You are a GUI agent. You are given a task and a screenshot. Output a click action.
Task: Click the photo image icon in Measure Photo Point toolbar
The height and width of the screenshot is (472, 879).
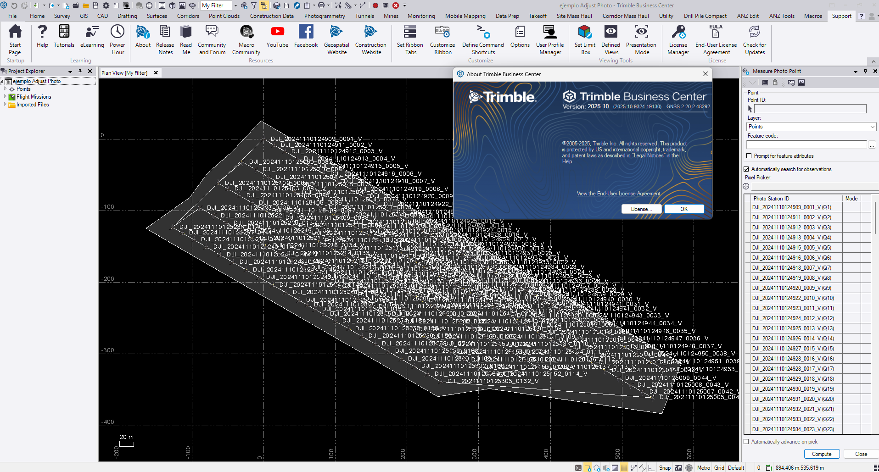click(x=801, y=83)
